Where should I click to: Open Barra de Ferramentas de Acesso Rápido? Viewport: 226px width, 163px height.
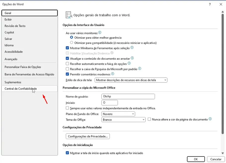click(29, 74)
